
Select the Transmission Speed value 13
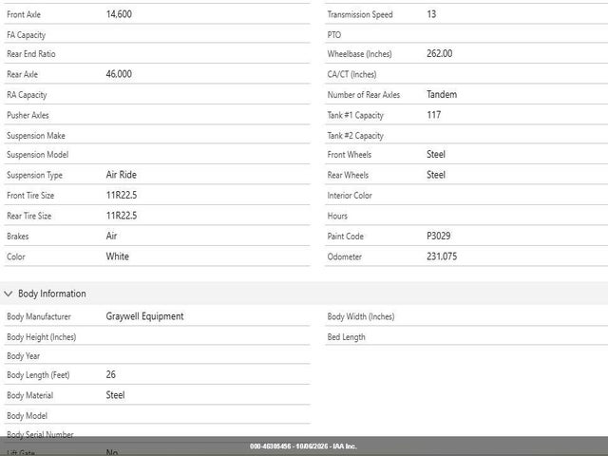click(x=431, y=14)
